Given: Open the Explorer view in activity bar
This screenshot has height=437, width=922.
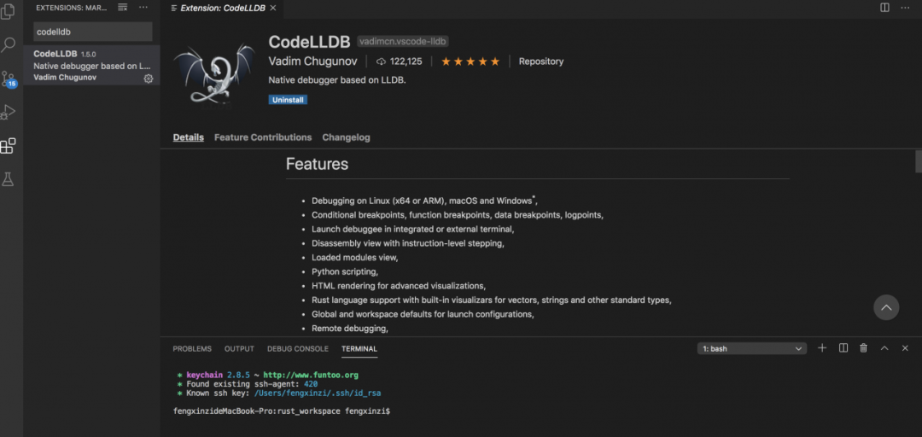Looking at the screenshot, I should [9, 12].
